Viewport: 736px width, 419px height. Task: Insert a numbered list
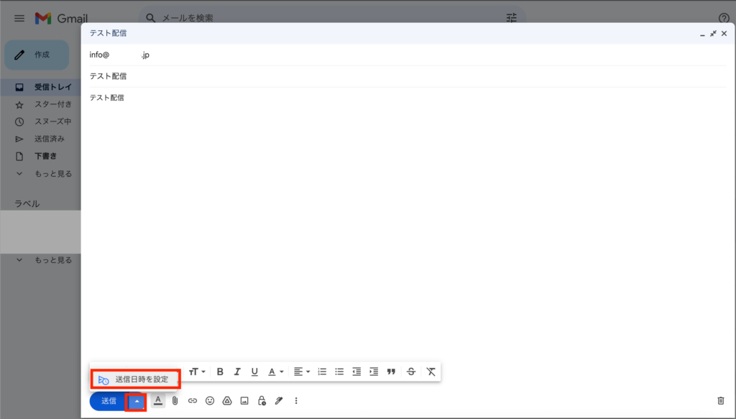(322, 372)
